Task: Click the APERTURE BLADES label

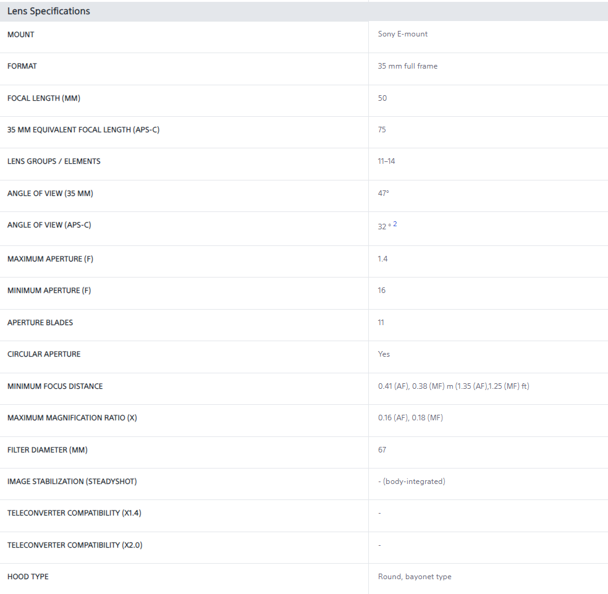Action: coord(40,323)
